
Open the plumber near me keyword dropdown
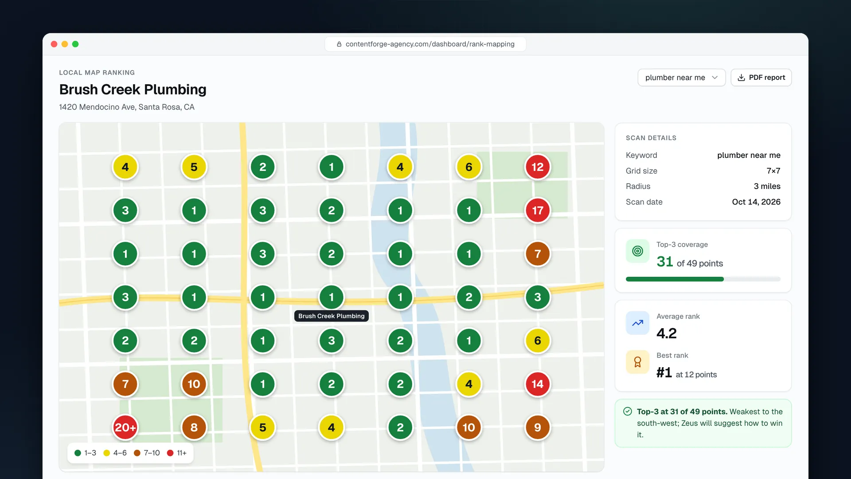coord(681,78)
